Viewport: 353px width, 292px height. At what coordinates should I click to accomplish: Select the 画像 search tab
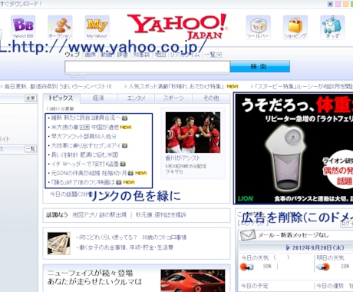pos(90,55)
